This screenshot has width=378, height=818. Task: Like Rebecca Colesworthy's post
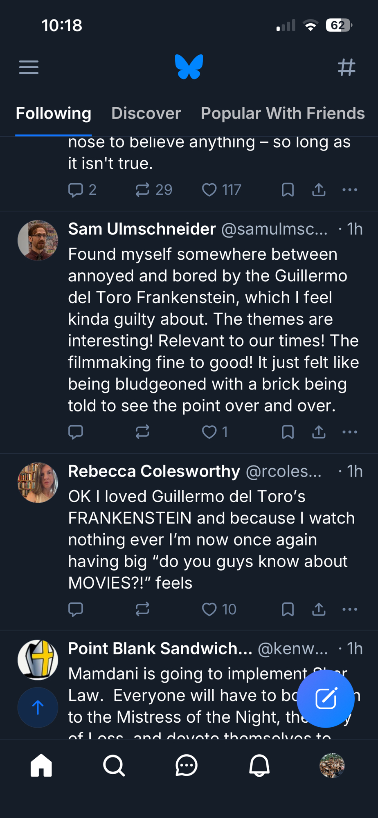tap(209, 609)
